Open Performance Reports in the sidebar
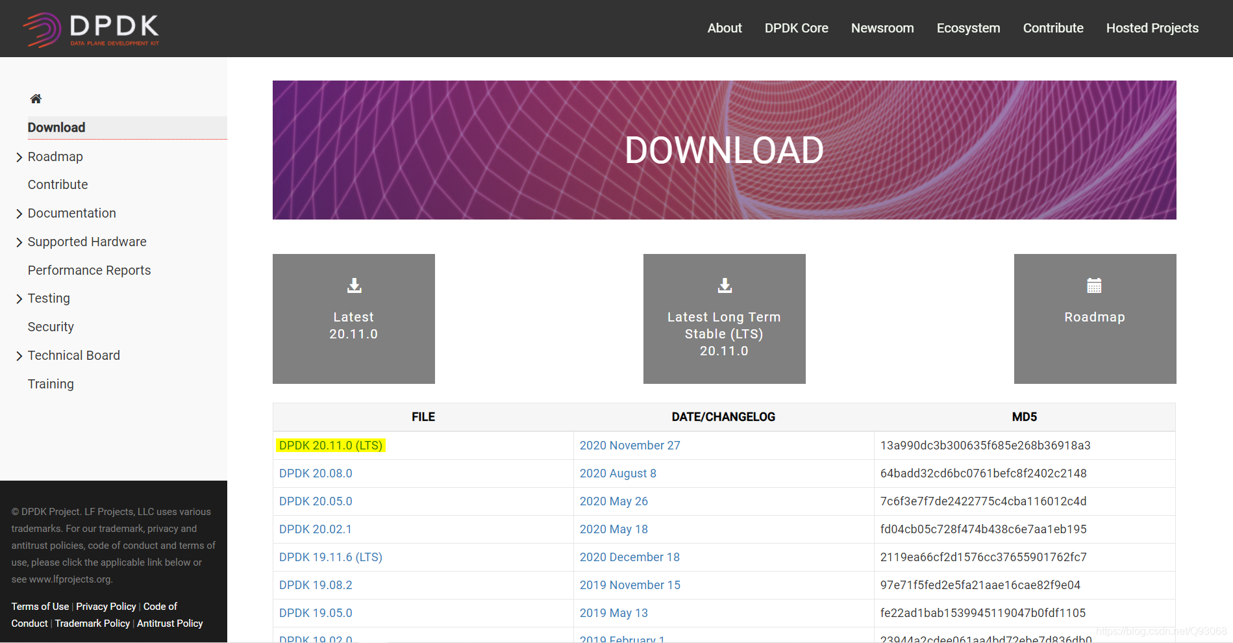 click(89, 270)
